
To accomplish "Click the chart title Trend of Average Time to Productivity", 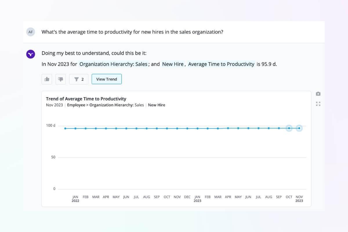I will (x=86, y=99).
